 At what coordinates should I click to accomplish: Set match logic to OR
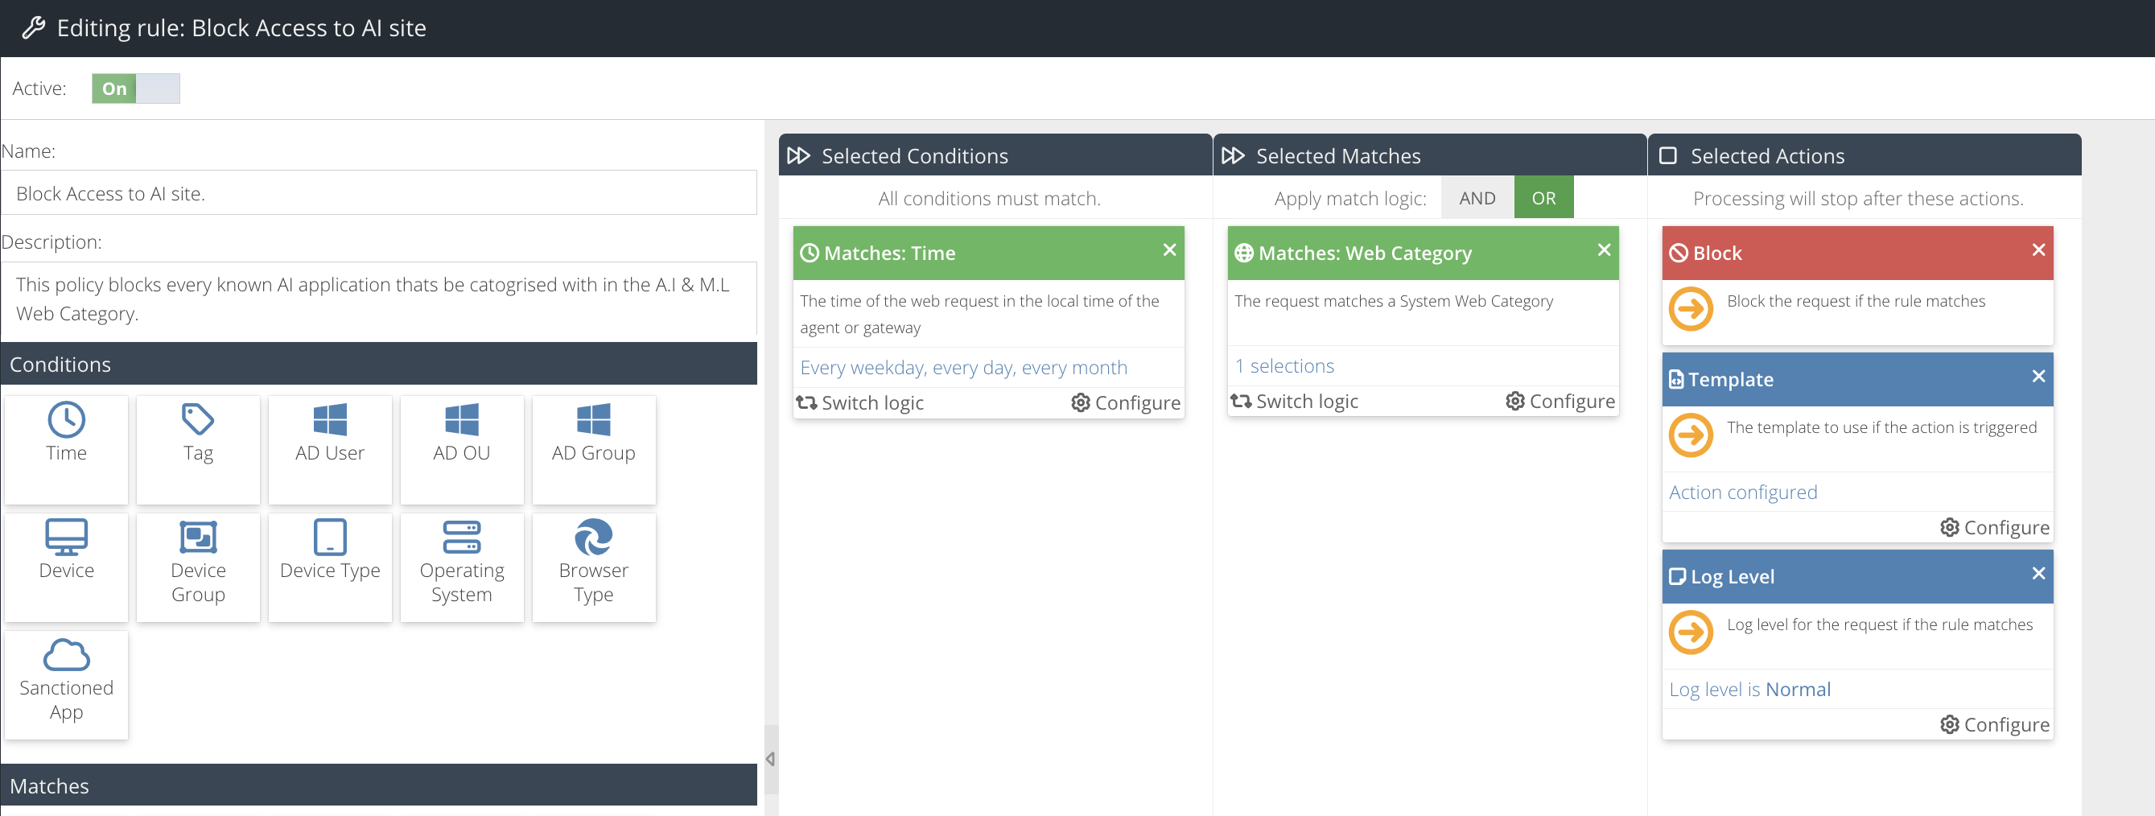pos(1543,197)
